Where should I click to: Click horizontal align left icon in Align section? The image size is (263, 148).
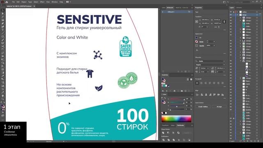pos(202,95)
